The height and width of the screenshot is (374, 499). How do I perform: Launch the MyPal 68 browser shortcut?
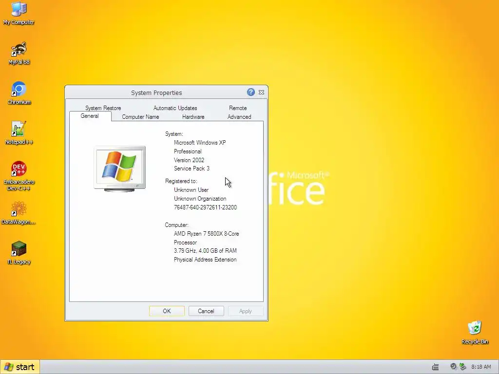pyautogui.click(x=19, y=53)
